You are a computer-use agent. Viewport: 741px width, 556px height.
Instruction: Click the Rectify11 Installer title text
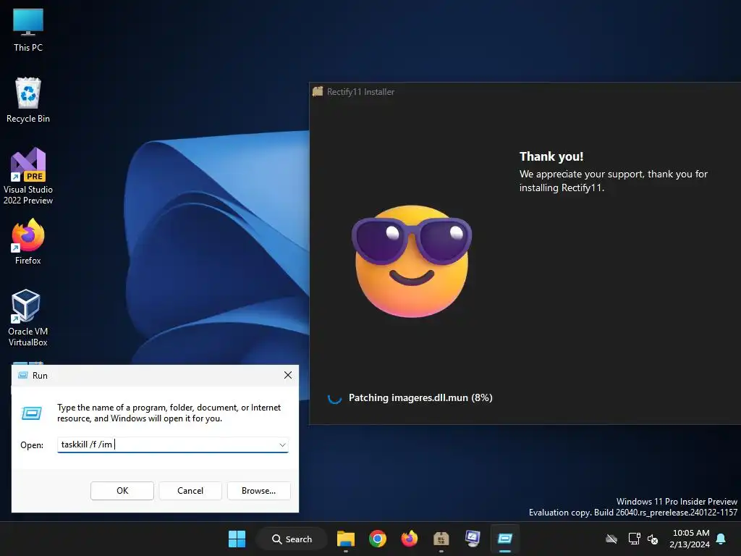pyautogui.click(x=360, y=92)
